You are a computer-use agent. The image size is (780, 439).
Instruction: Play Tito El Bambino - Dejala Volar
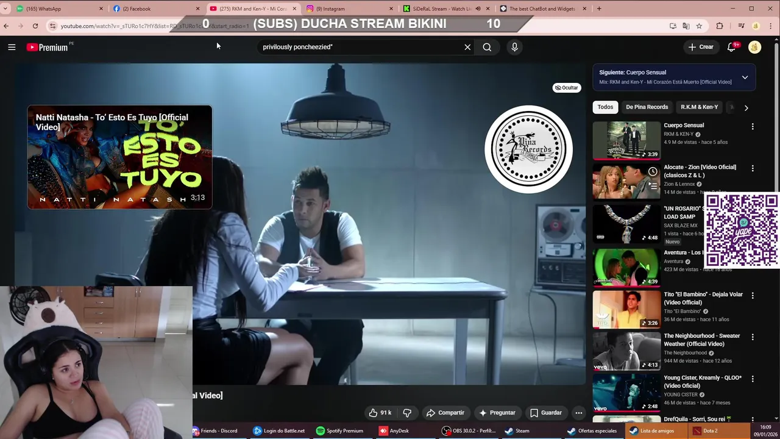pos(626,309)
